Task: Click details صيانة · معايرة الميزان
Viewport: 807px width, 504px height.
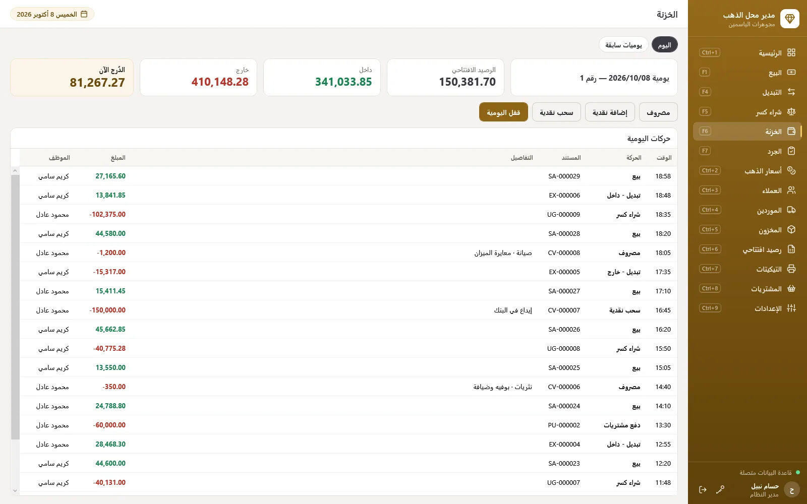Action: point(503,253)
